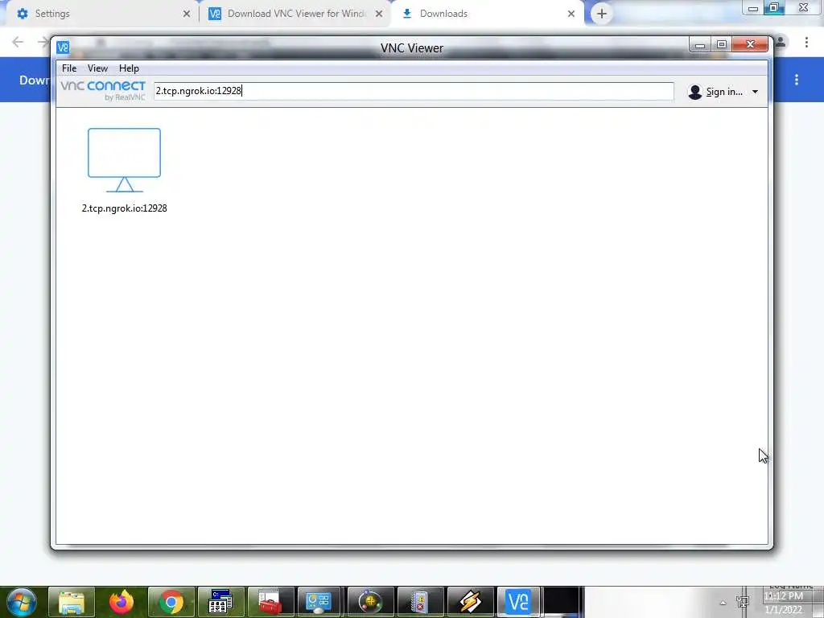Minimize the Chrome browser window

pyautogui.click(x=753, y=8)
